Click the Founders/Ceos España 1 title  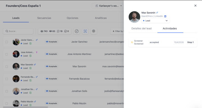(x=23, y=6)
